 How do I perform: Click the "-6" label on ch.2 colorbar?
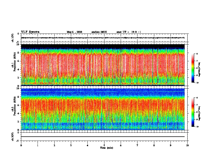coord(197,98)
